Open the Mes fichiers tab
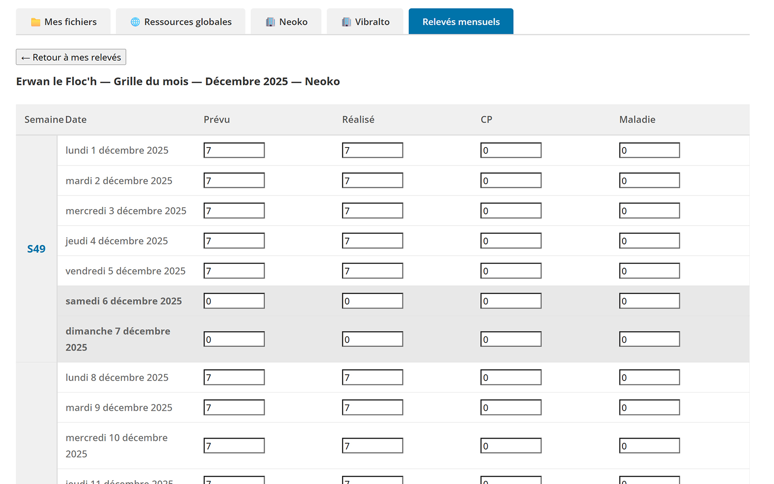Screen dimensions: 774x484 [63, 21]
